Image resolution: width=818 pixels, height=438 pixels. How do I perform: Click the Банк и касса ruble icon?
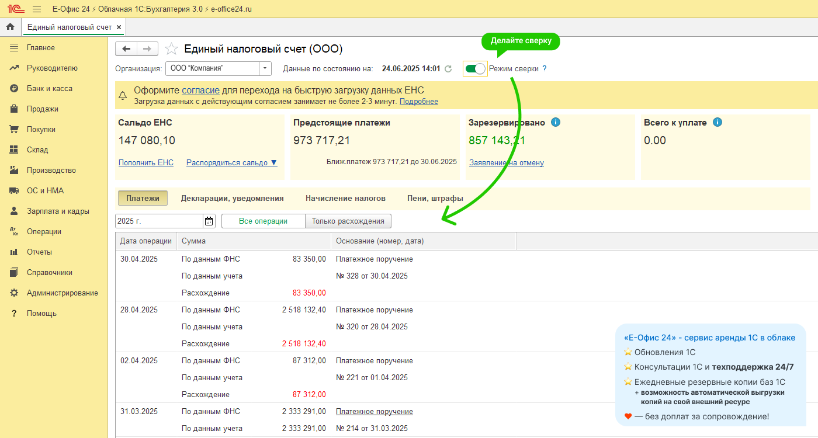[x=14, y=89]
